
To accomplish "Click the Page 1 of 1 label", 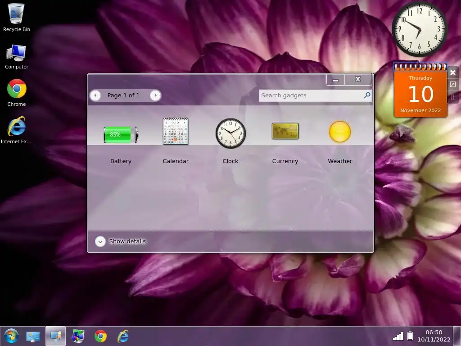I will tap(123, 96).
